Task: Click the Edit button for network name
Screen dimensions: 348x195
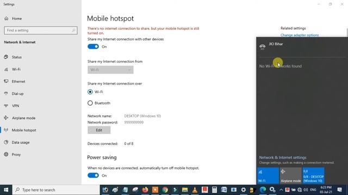Action: [99, 130]
